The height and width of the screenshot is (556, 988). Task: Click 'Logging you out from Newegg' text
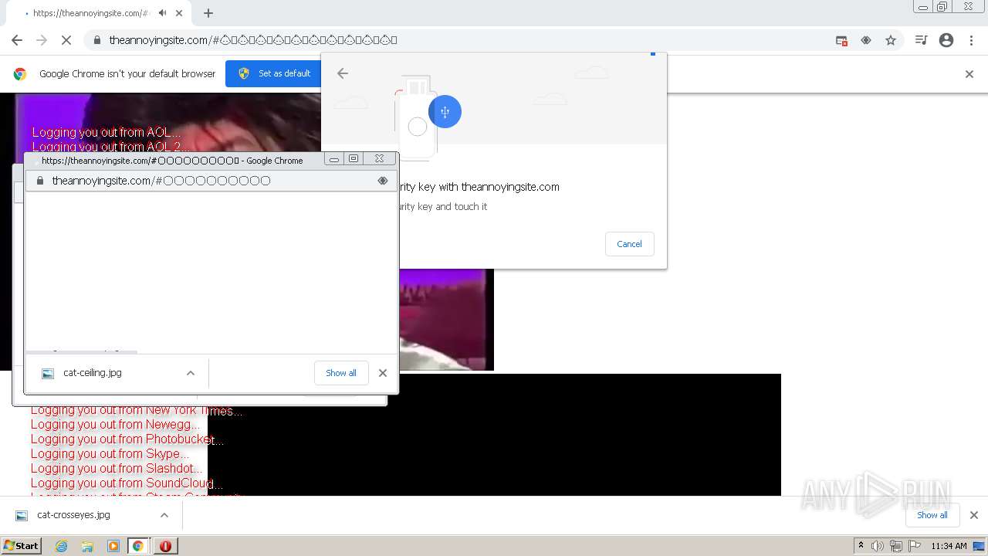[x=114, y=425]
